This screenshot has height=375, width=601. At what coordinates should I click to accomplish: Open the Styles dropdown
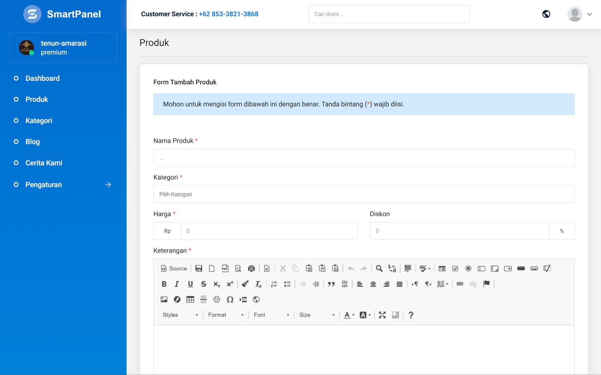(180, 315)
